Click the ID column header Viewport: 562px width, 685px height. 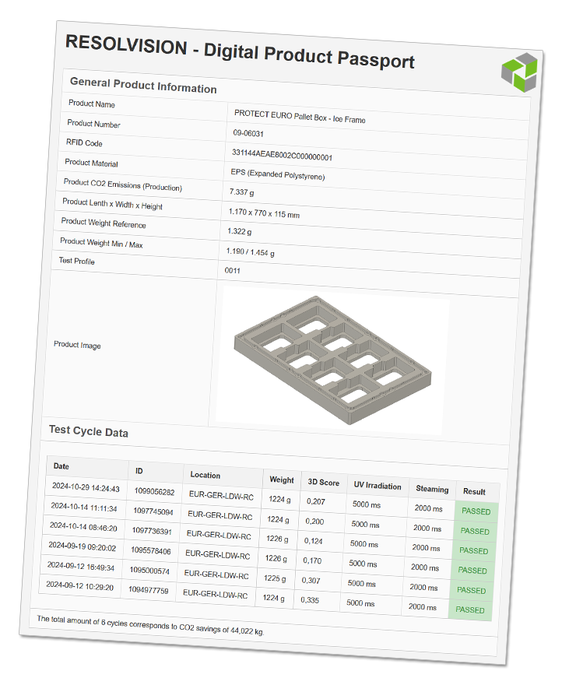click(x=139, y=471)
